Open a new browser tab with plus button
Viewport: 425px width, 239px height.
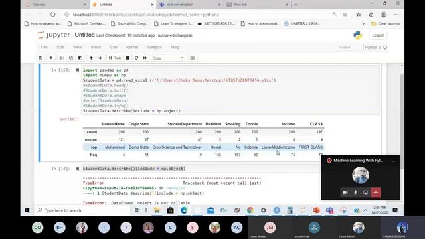(x=296, y=5)
